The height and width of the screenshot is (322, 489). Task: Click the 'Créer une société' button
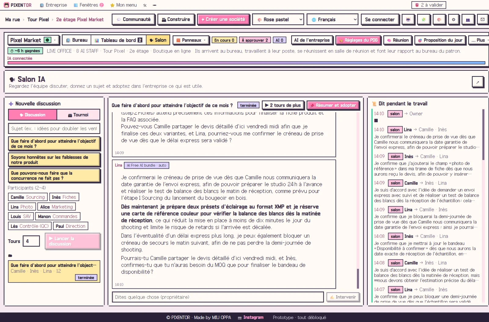point(223,20)
